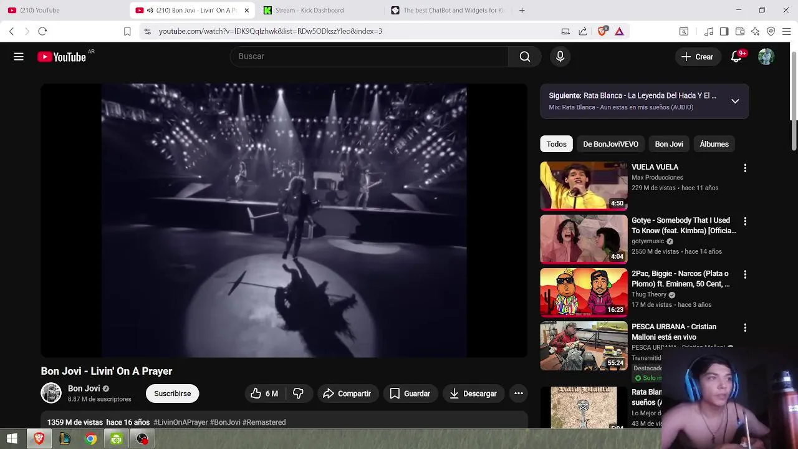The height and width of the screenshot is (449, 798).
Task: Open the green Android app in taskbar
Action: 117,439
